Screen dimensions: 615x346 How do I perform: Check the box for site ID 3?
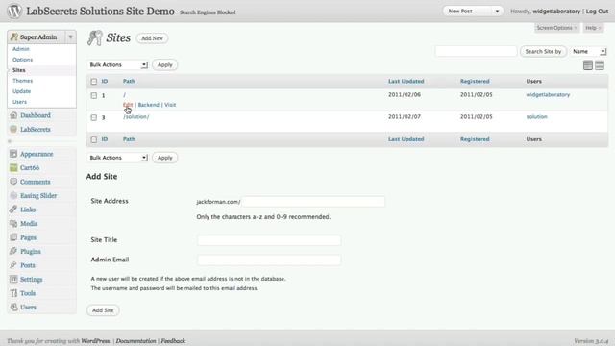[x=94, y=117]
